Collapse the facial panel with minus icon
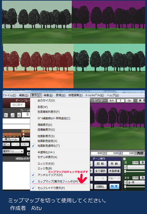147x214 pixels. click(124, 159)
